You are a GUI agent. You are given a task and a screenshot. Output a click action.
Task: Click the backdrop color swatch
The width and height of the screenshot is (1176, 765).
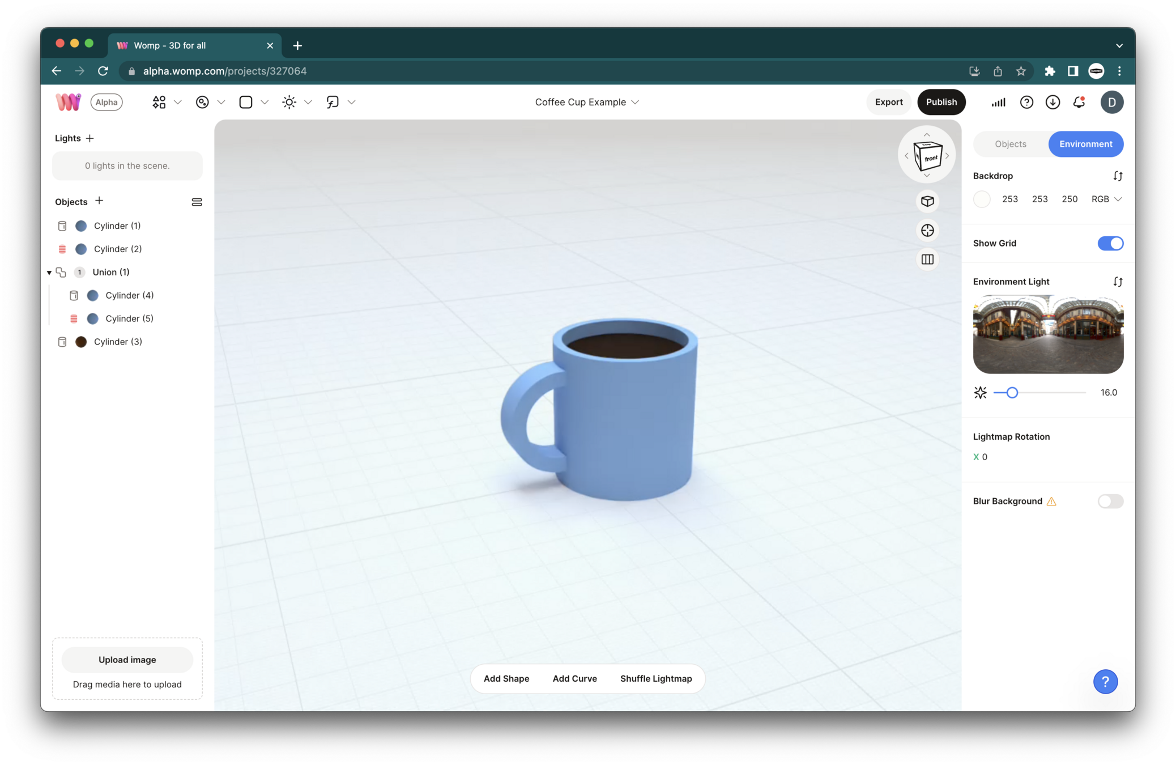pos(982,199)
